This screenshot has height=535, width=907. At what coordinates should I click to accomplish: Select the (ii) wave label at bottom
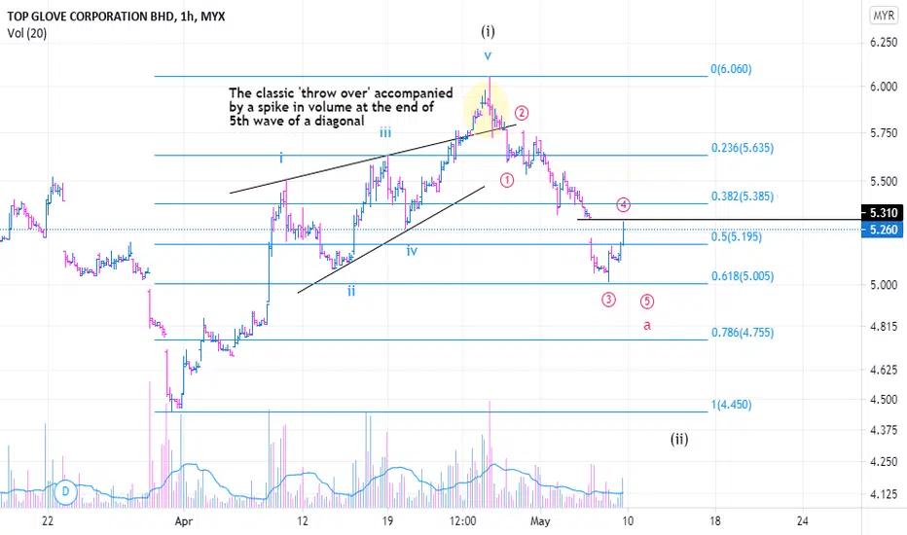(x=679, y=439)
